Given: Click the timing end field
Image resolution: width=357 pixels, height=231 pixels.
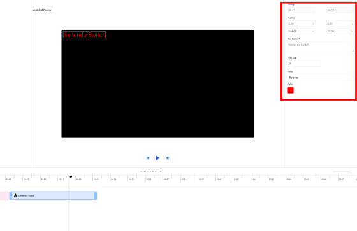Looking at the screenshot, I should point(340,10).
